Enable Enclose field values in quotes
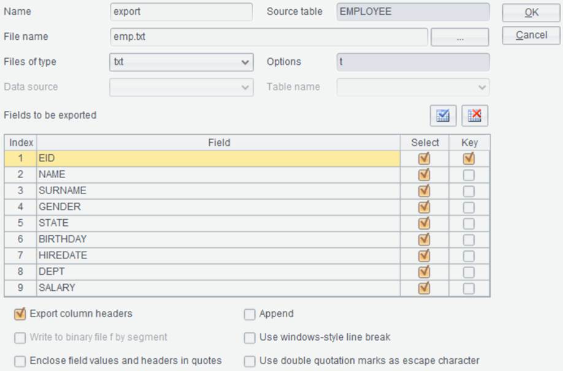Viewport: 563px width, 371px height. (x=20, y=361)
